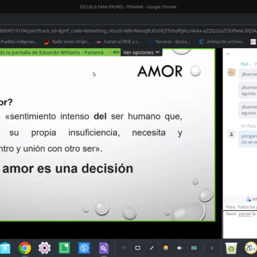
Task: Click the browser address bar URL
Action: coord(128,31)
